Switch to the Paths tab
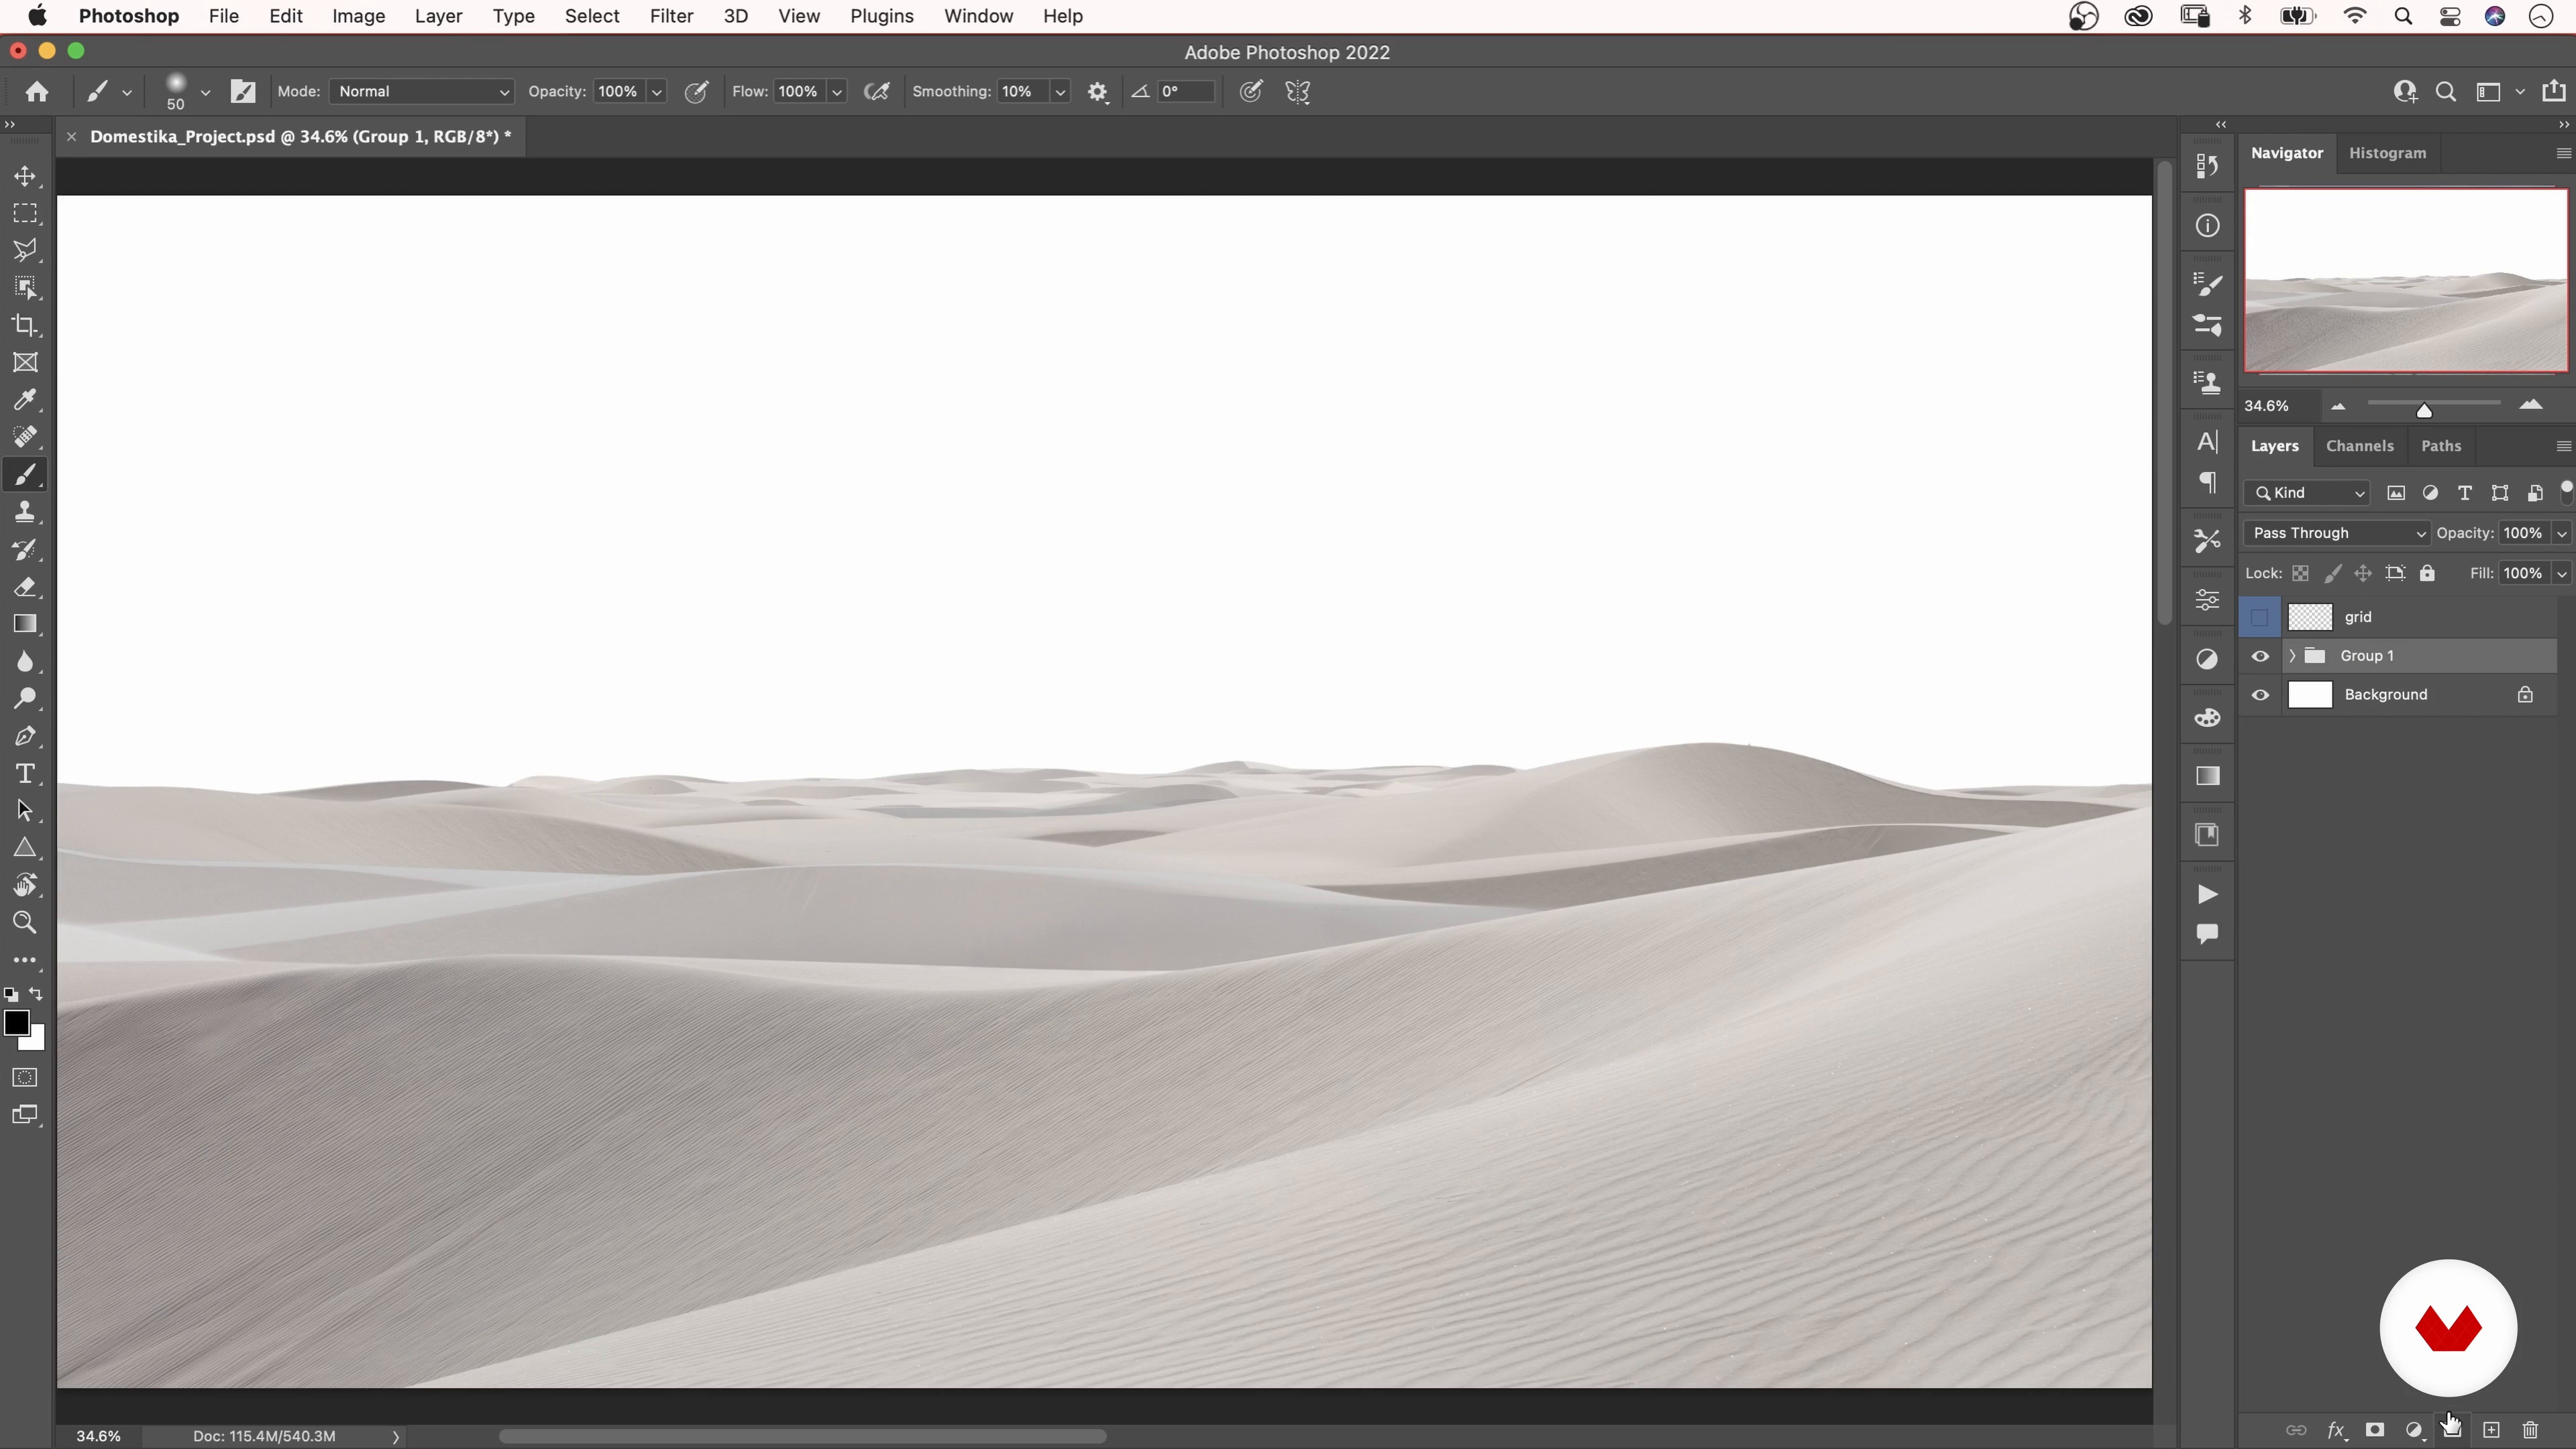The image size is (2576, 1449). (x=2441, y=446)
